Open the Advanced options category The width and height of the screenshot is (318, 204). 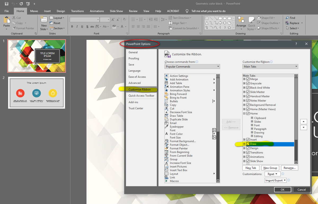pyautogui.click(x=135, y=83)
